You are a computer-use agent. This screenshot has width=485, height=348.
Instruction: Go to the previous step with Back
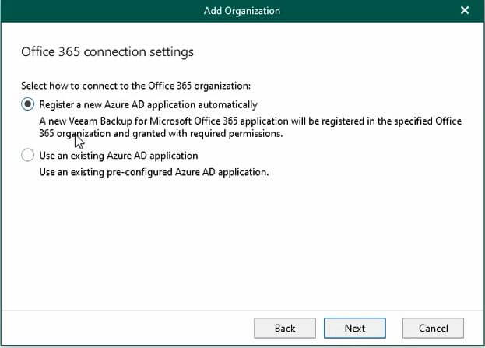tap(284, 328)
